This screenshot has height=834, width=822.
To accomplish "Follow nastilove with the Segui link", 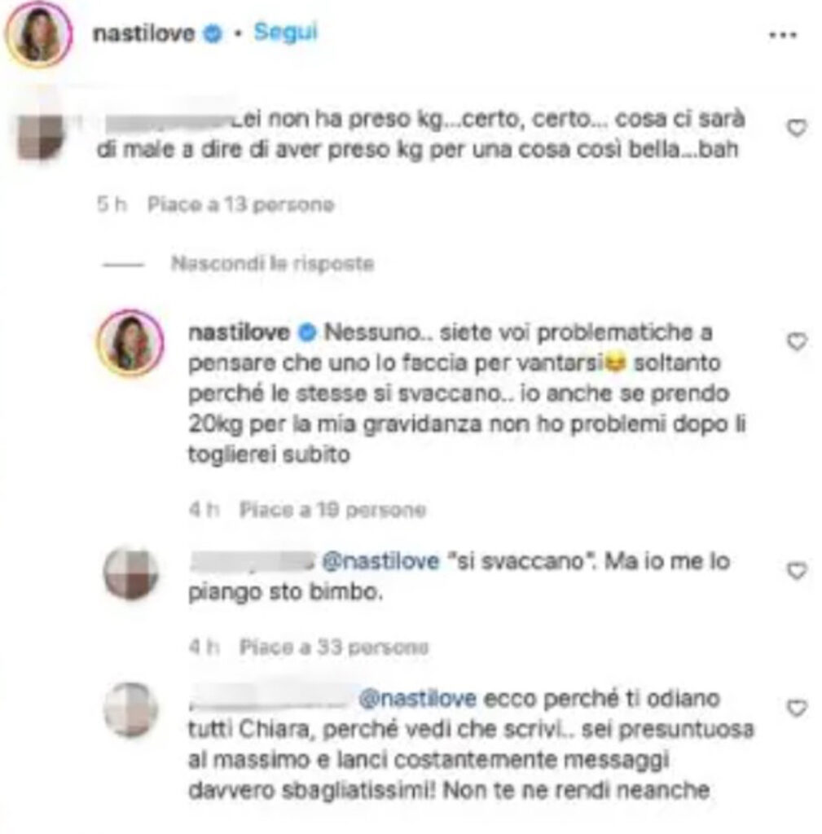I will pos(285,33).
